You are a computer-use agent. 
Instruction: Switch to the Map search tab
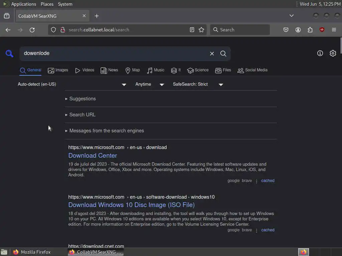click(x=132, y=70)
